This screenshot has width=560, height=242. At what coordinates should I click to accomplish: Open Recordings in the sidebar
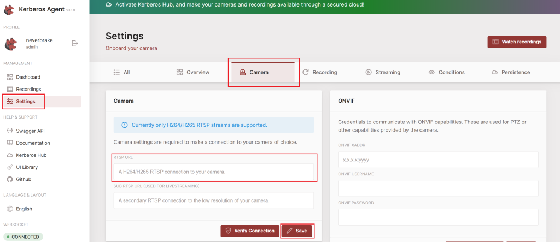(28, 89)
